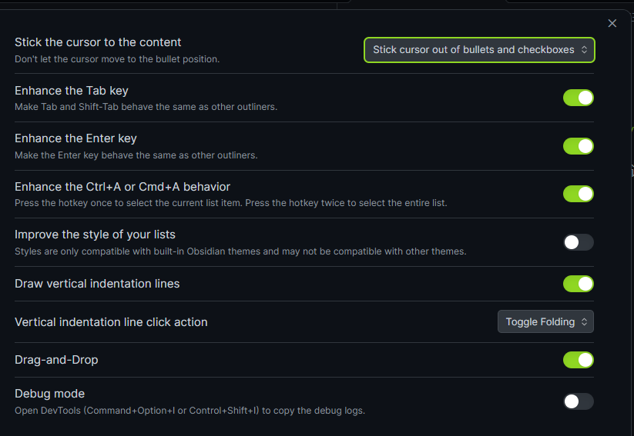Screen dimensions: 634x436
Task: Enable the Debug mode switch
Action: pos(579,401)
